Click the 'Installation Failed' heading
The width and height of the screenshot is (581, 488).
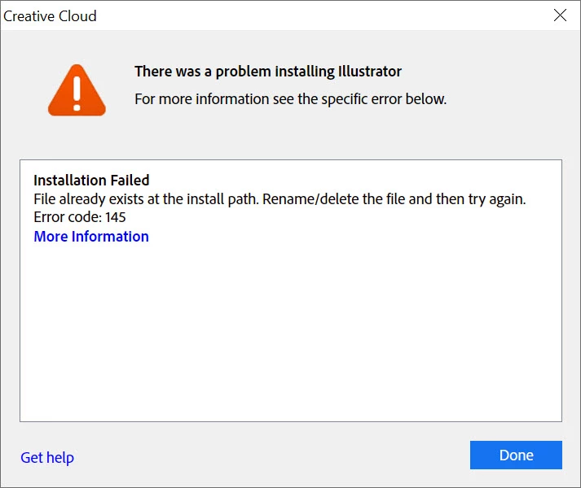(91, 181)
